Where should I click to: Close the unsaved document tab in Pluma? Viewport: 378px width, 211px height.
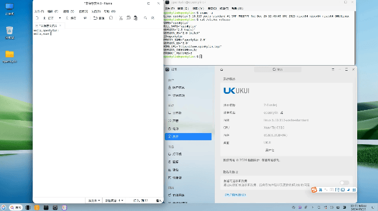[x=60, y=25]
